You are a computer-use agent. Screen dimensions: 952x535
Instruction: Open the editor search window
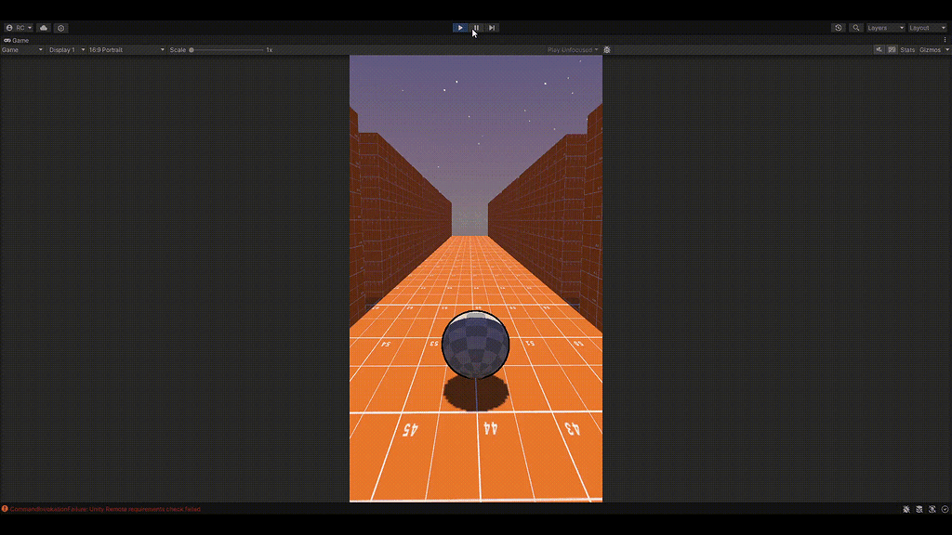coord(855,27)
